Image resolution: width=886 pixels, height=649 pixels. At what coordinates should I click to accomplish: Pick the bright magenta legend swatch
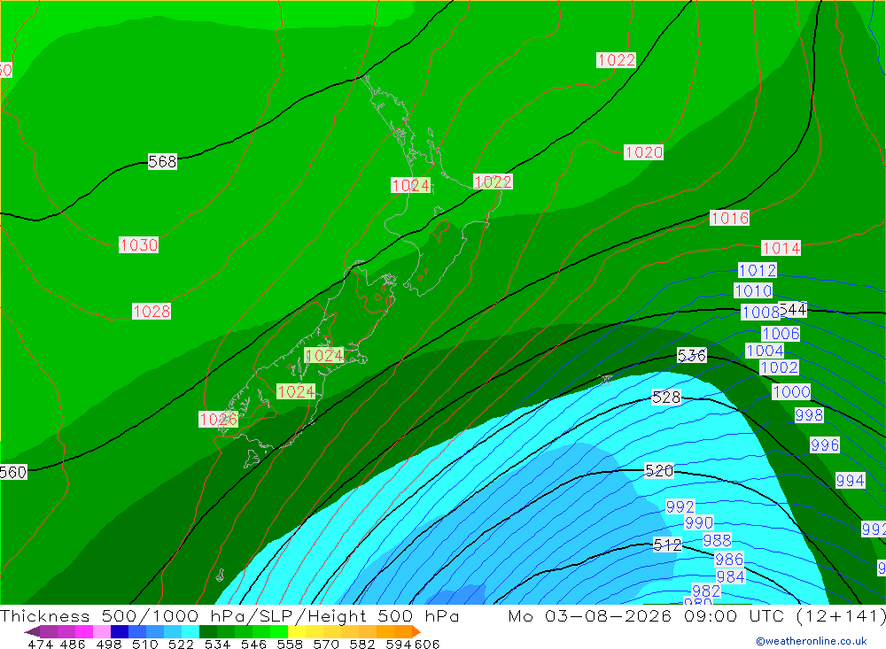(84, 631)
